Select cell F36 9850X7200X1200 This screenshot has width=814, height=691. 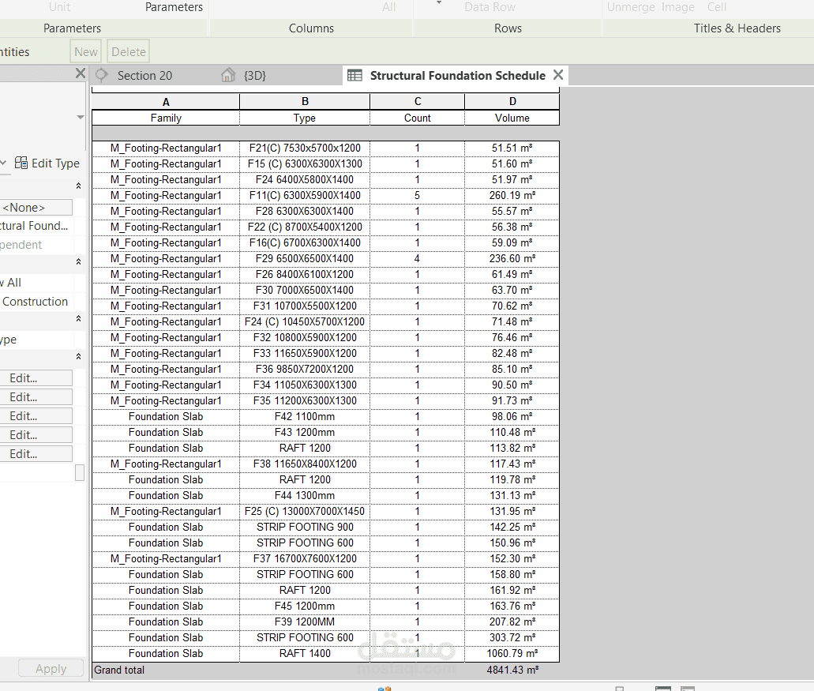[305, 369]
